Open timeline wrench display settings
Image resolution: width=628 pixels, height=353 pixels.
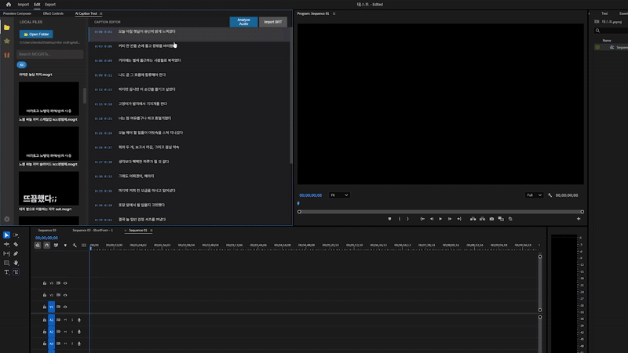[x=75, y=246]
